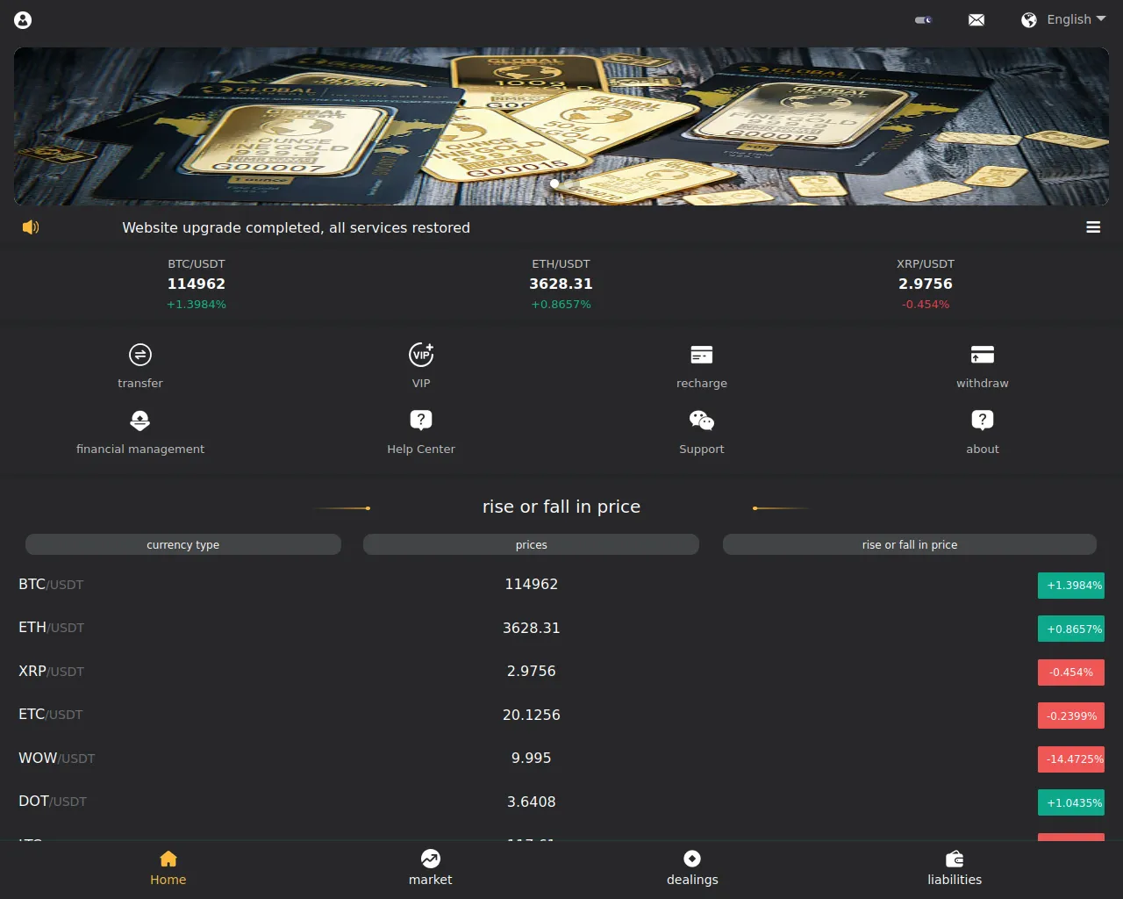This screenshot has height=899, width=1123.
Task: Select the ETC/USDT row
Action: point(561,716)
